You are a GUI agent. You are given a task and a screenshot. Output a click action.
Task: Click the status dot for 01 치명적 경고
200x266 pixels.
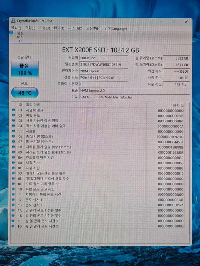click(x=13, y=110)
